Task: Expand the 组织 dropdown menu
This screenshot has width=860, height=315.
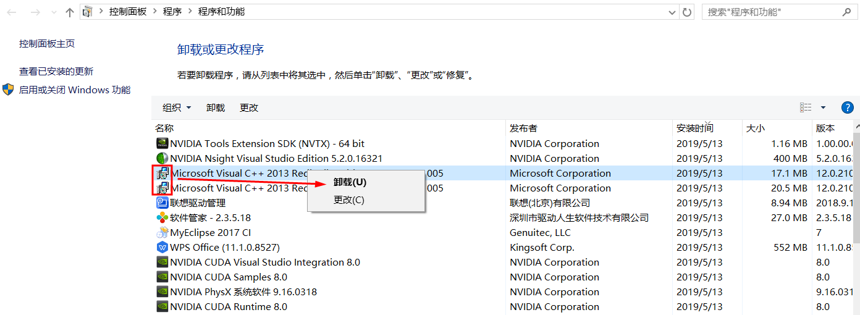Action: [177, 107]
